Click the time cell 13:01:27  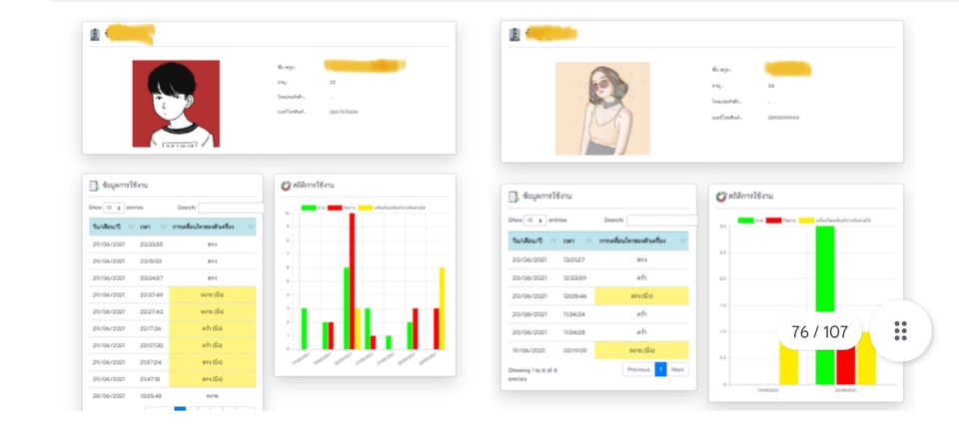click(575, 259)
